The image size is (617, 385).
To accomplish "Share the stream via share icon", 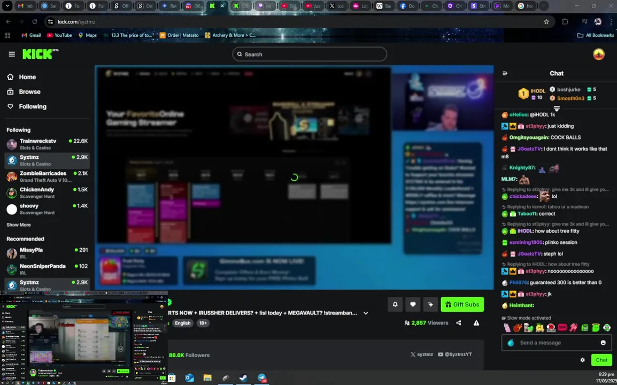I will pos(458,323).
